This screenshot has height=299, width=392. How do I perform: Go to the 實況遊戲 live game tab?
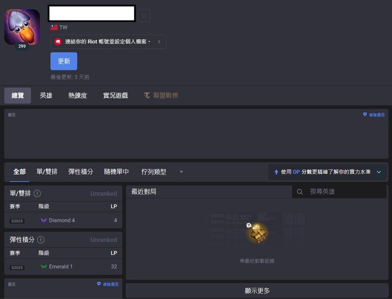[x=115, y=95]
